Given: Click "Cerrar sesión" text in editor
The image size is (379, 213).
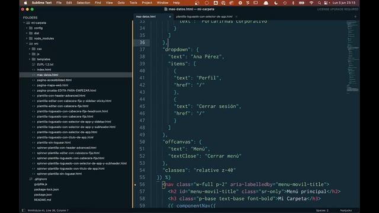Looking at the screenshot, I should point(219,106).
